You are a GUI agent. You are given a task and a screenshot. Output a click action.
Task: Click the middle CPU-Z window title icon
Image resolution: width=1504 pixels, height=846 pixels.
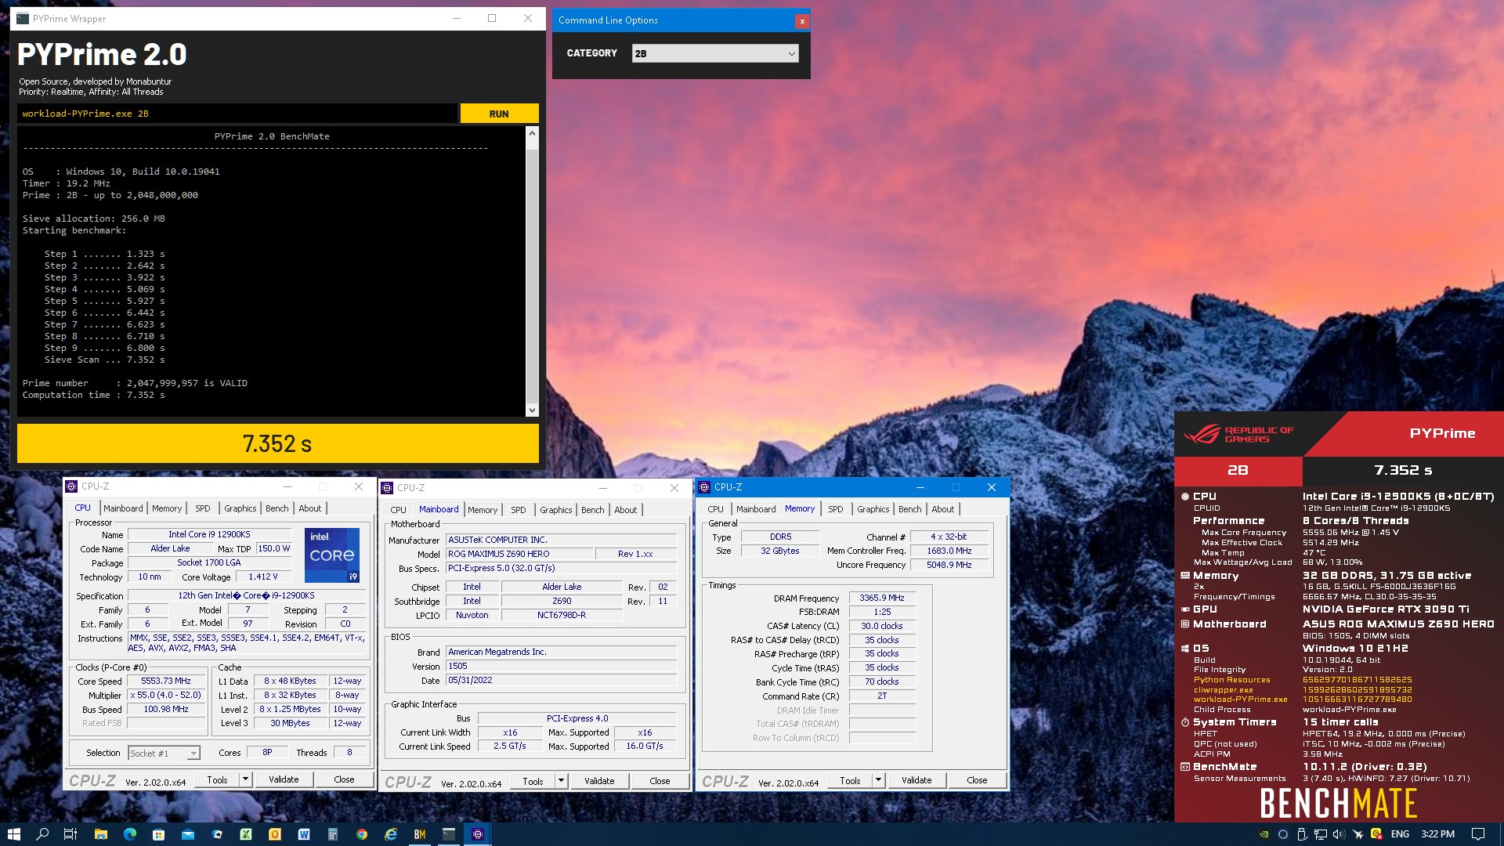387,488
